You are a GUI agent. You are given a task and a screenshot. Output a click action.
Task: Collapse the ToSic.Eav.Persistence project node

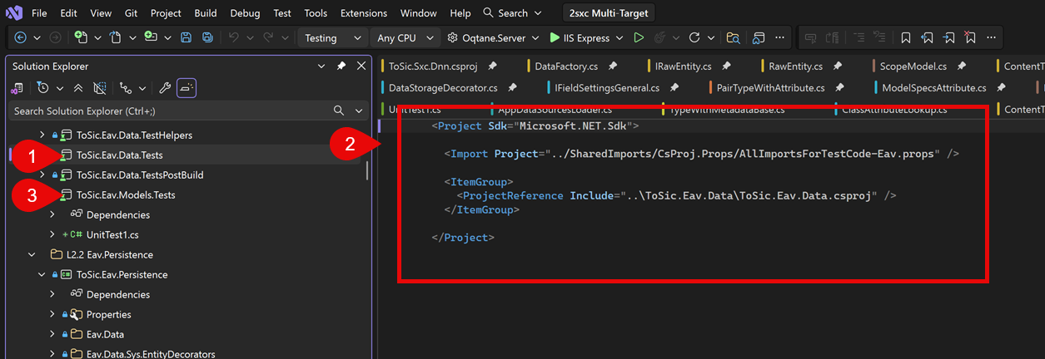pos(42,274)
